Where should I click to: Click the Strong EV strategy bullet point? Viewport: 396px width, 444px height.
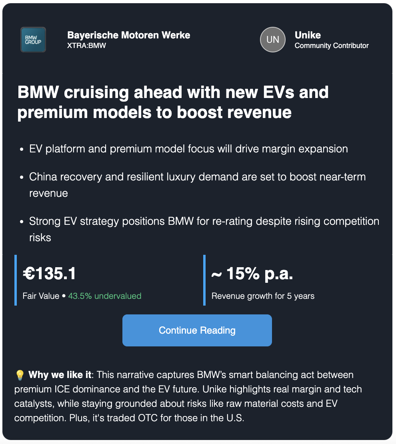(204, 229)
